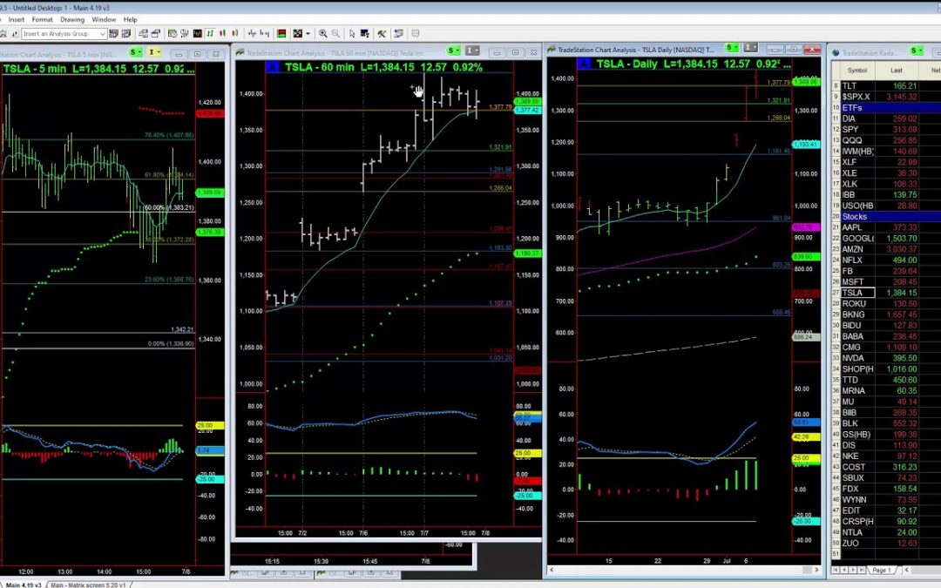Close the TSLA Daily chart window
This screenshot has height=588, width=941.
[x=811, y=49]
